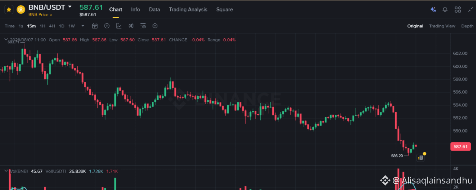Open the Data tab

tap(154, 9)
